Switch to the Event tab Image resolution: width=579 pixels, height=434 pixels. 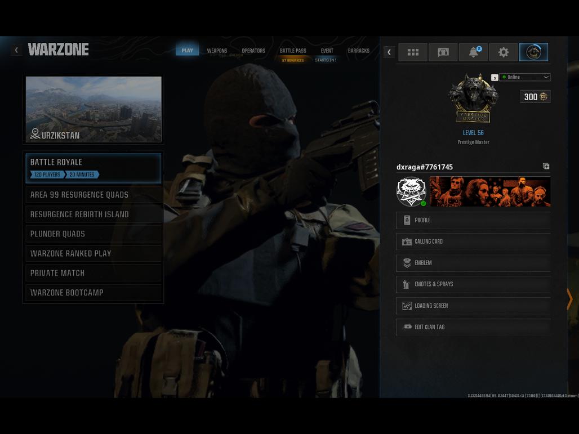pyautogui.click(x=327, y=51)
